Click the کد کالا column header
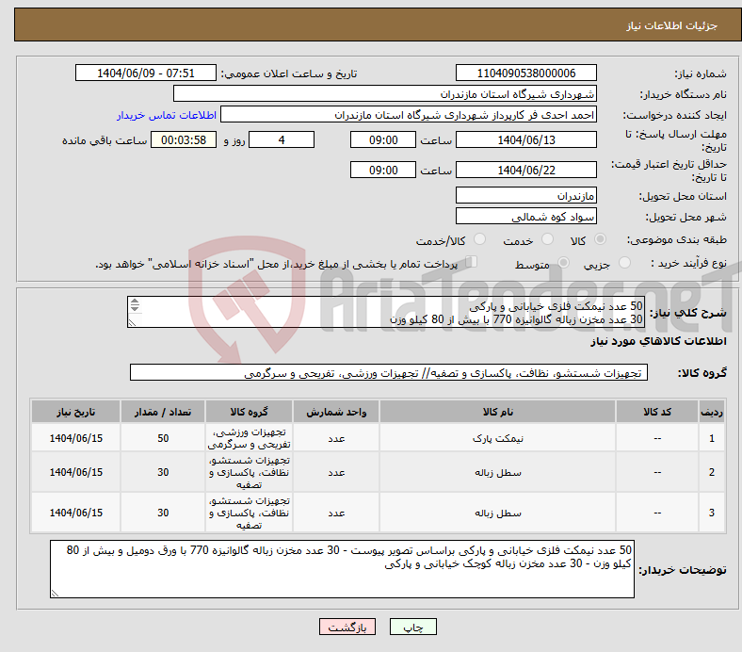The image size is (742, 652). pyautogui.click(x=657, y=412)
